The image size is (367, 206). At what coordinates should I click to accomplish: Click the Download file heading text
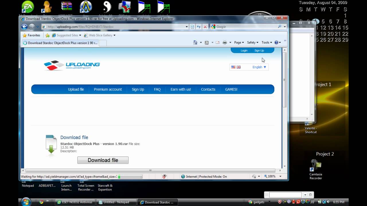[x=74, y=137]
